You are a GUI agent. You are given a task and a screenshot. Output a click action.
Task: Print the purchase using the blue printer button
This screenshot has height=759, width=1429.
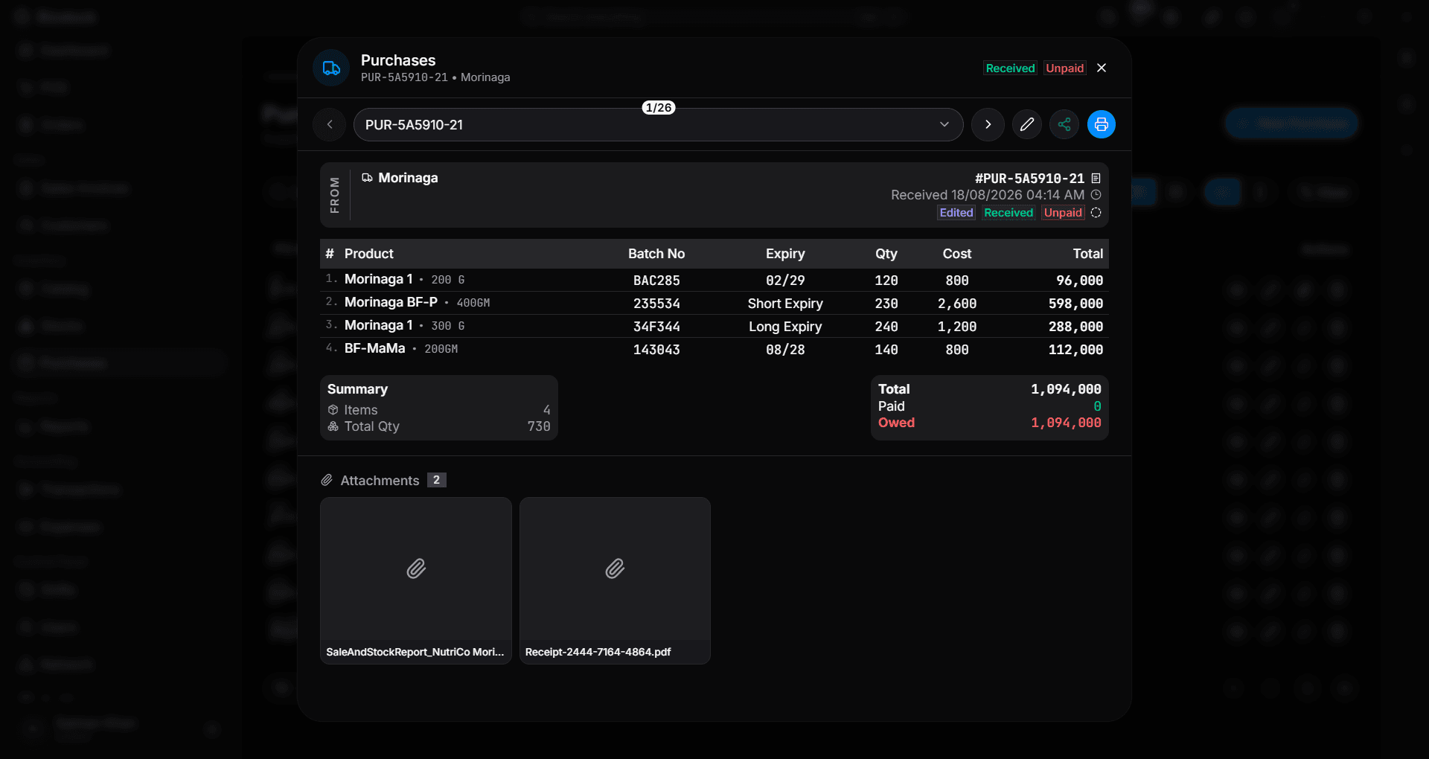point(1102,124)
